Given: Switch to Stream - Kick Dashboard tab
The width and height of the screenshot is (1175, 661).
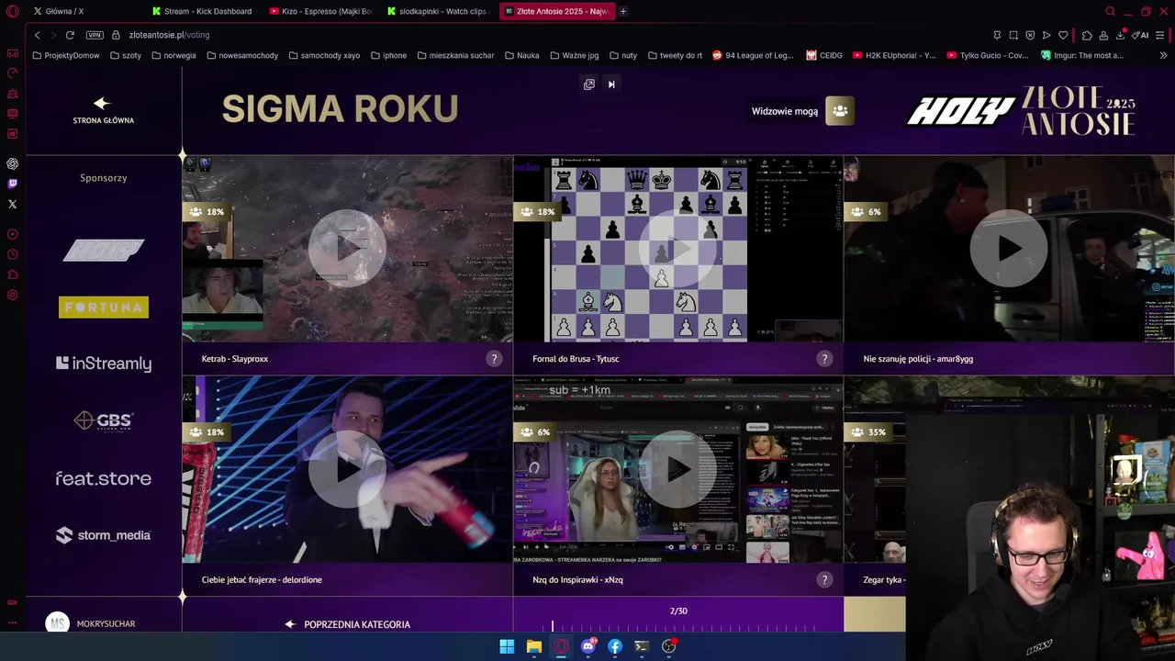Looking at the screenshot, I should tap(204, 11).
